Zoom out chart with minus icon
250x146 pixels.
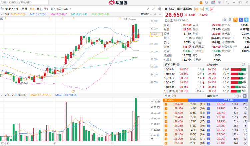tap(160, 14)
